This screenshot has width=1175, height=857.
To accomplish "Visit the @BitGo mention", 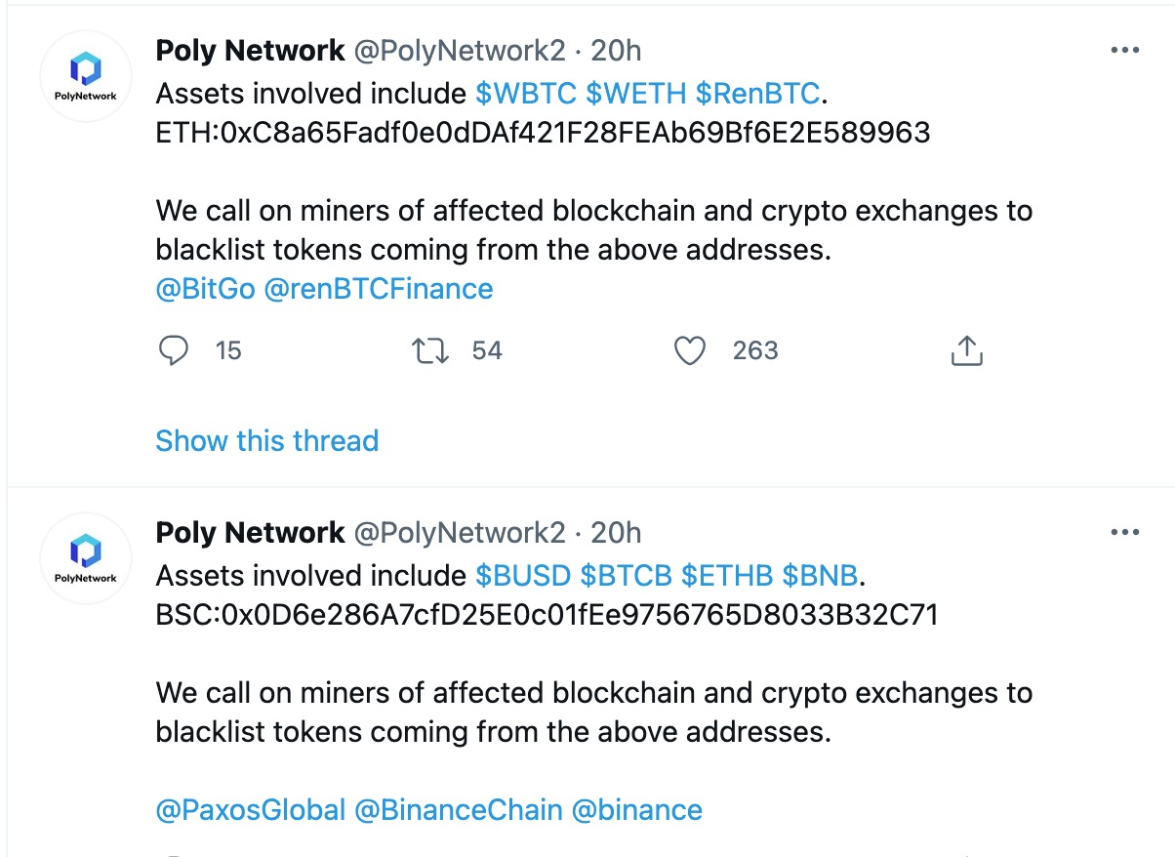I will point(205,289).
